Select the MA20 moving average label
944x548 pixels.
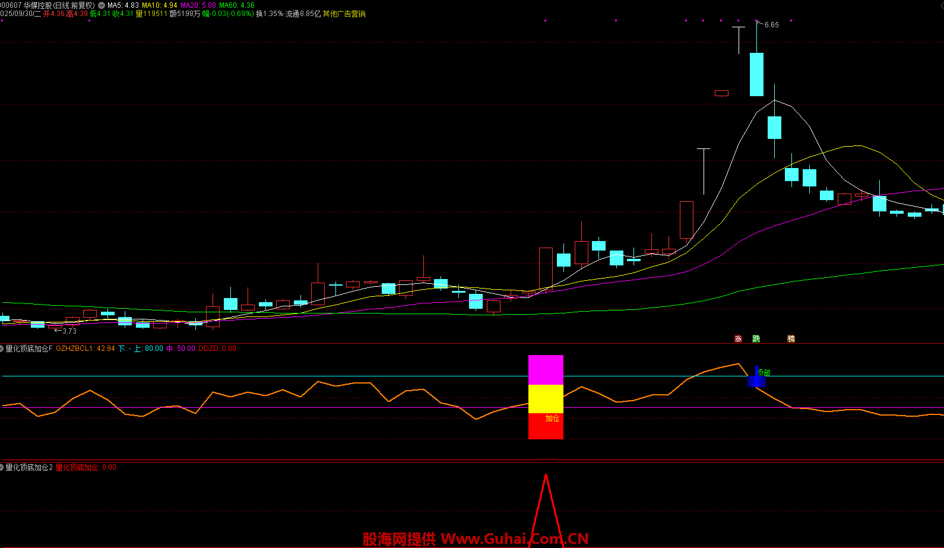pyautogui.click(x=198, y=5)
